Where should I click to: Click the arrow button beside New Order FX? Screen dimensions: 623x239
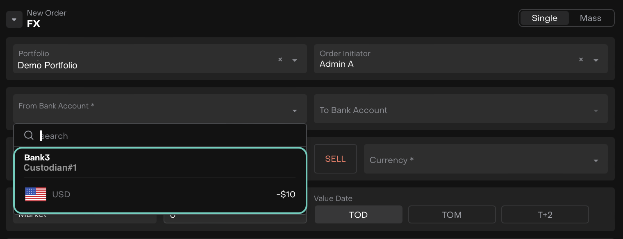(14, 20)
